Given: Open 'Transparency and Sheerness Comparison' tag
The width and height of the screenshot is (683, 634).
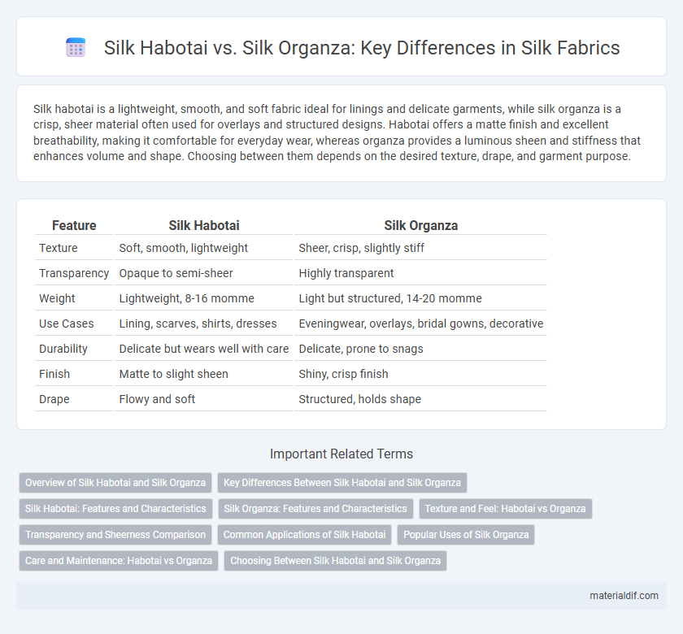Looking at the screenshot, I should [115, 535].
